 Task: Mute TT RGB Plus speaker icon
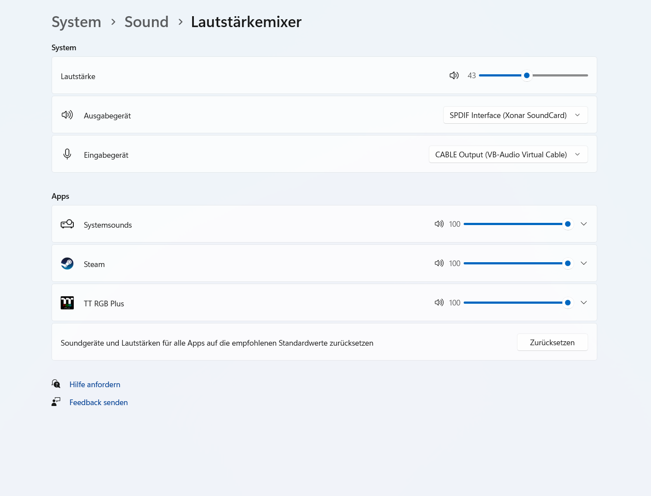(439, 302)
